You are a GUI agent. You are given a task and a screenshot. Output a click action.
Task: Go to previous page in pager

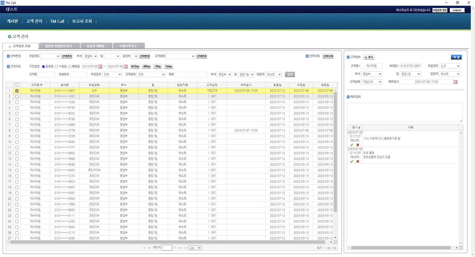(x=149, y=248)
